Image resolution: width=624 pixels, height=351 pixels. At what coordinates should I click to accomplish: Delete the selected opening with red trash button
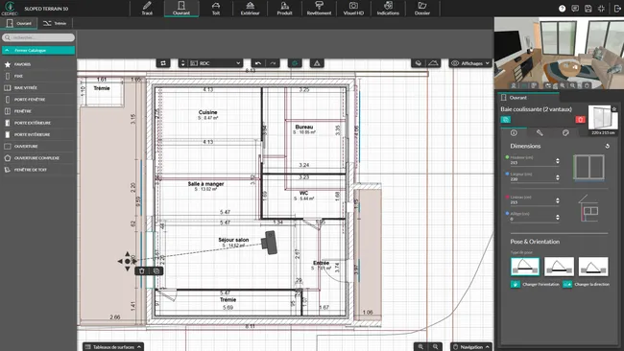click(580, 119)
